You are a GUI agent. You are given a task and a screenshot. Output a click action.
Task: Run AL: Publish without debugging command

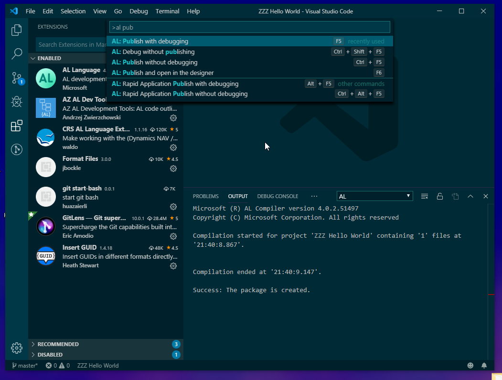pos(250,63)
